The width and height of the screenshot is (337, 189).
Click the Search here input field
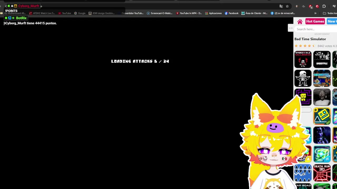[315, 29]
